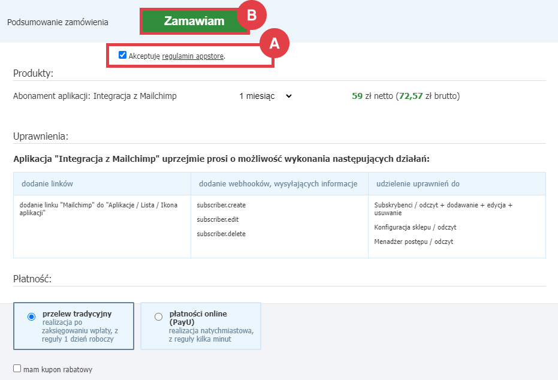The image size is (558, 380).
Task: Click the Integracja z Mailchimp subscription label
Action: click(x=95, y=95)
